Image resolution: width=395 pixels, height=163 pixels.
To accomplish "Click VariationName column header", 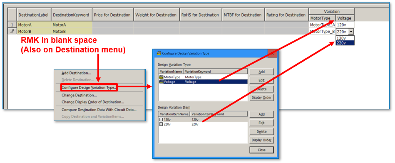I will click(x=171, y=72).
